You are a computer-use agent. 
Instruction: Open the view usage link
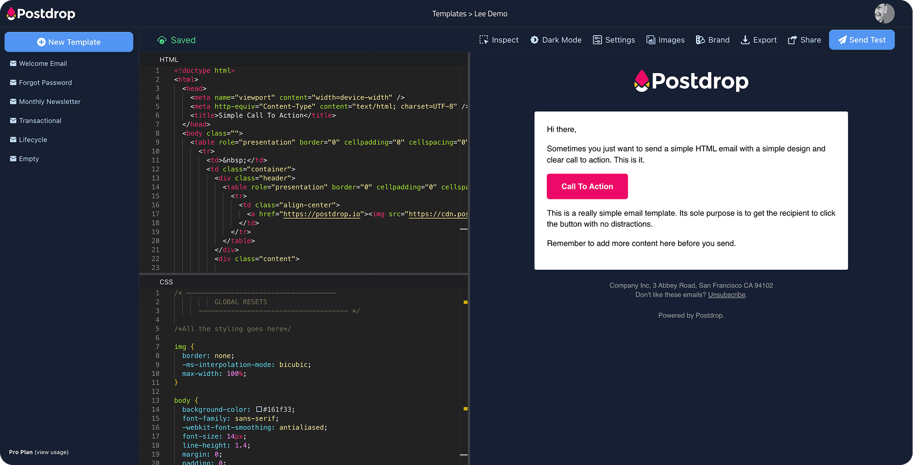pyautogui.click(x=52, y=452)
